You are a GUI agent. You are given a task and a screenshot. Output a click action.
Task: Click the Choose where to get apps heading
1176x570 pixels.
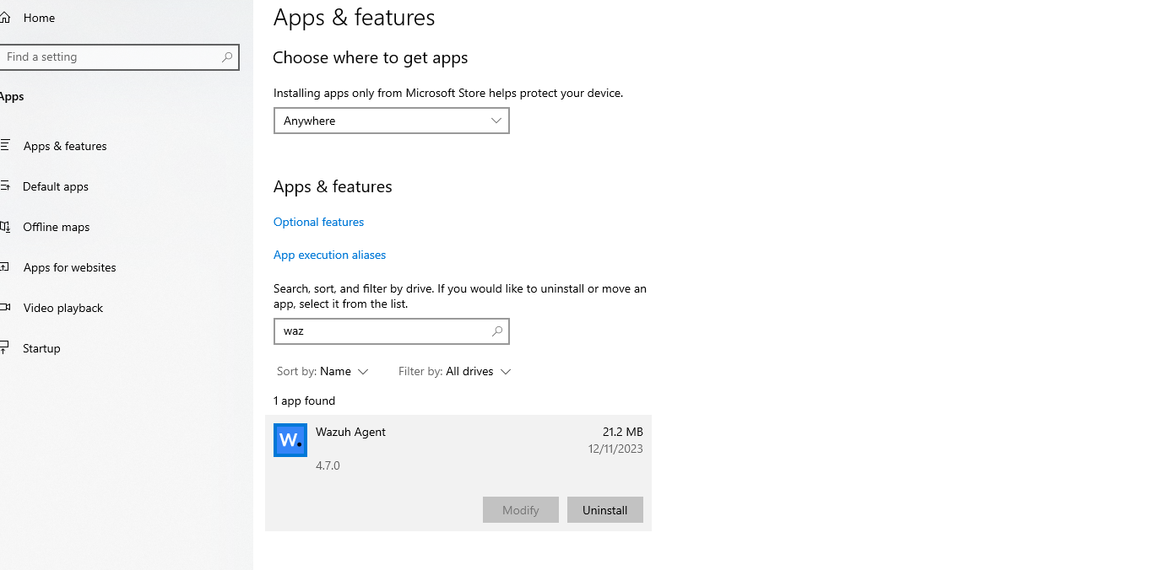[371, 58]
